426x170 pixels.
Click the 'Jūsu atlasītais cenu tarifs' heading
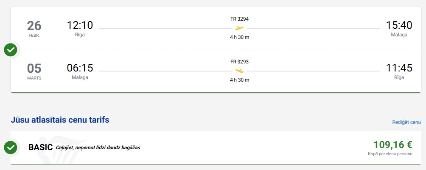point(60,120)
